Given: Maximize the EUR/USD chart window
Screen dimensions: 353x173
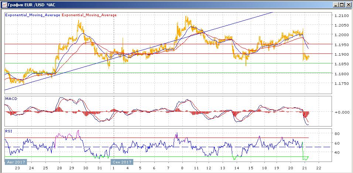Looking at the screenshot, I should click(341, 5).
